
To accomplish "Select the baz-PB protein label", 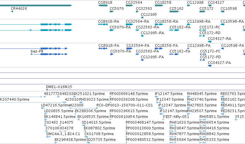I will click(x=37, y=51).
